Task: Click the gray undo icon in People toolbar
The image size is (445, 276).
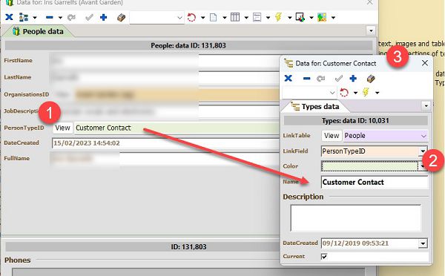Action: click(x=71, y=18)
